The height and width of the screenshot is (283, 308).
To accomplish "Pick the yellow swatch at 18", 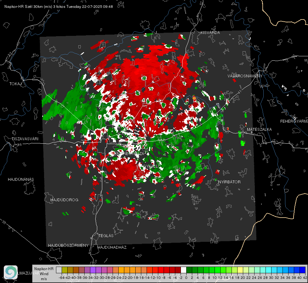I will tap(240, 270).
